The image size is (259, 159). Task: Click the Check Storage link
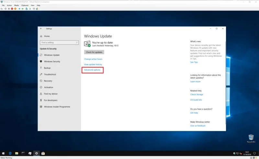[x=197, y=94]
